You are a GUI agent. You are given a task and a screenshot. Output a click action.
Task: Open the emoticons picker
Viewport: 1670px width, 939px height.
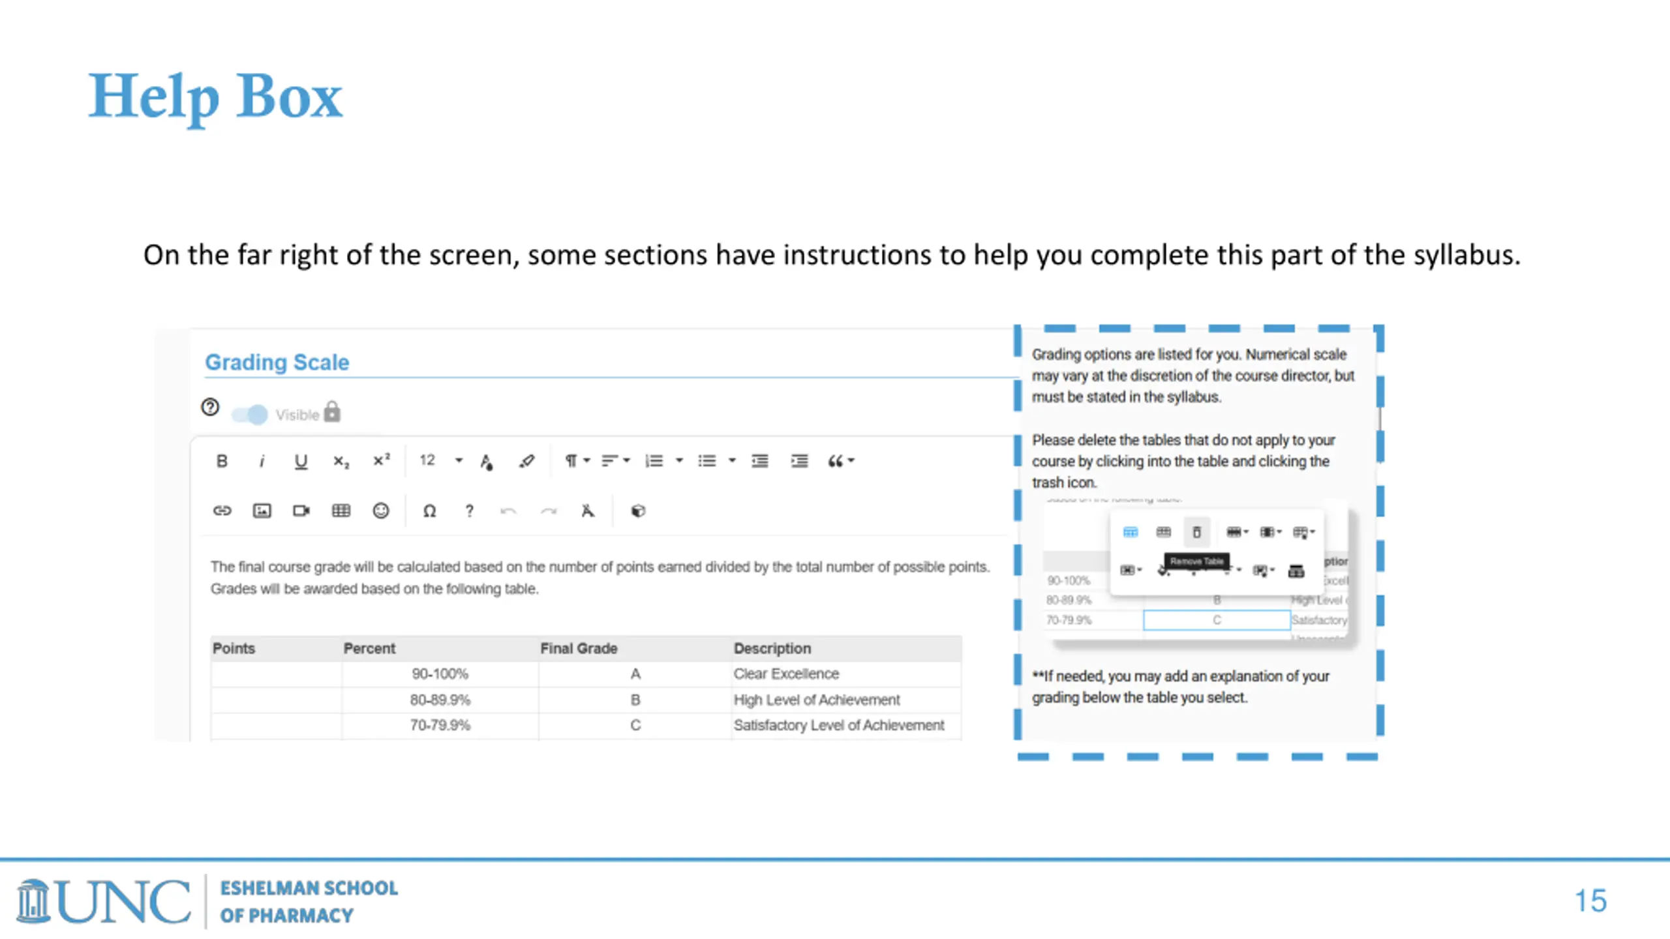pyautogui.click(x=381, y=511)
